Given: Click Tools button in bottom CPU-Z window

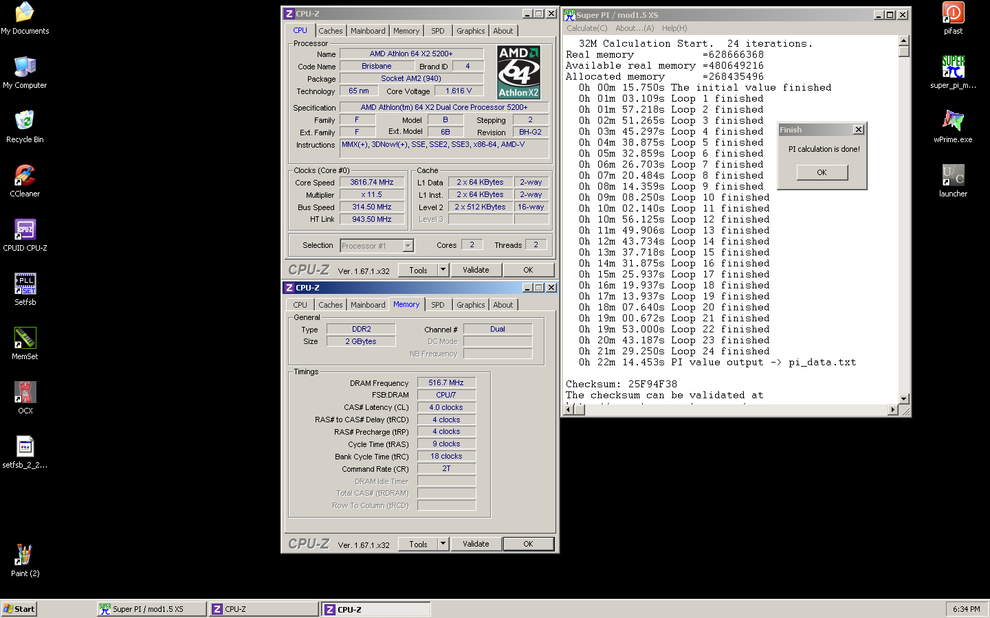Looking at the screenshot, I should (418, 544).
